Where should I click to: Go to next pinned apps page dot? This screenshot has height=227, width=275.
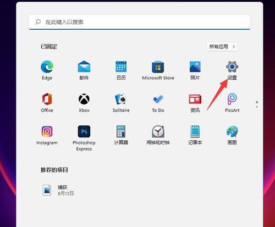tap(257, 107)
